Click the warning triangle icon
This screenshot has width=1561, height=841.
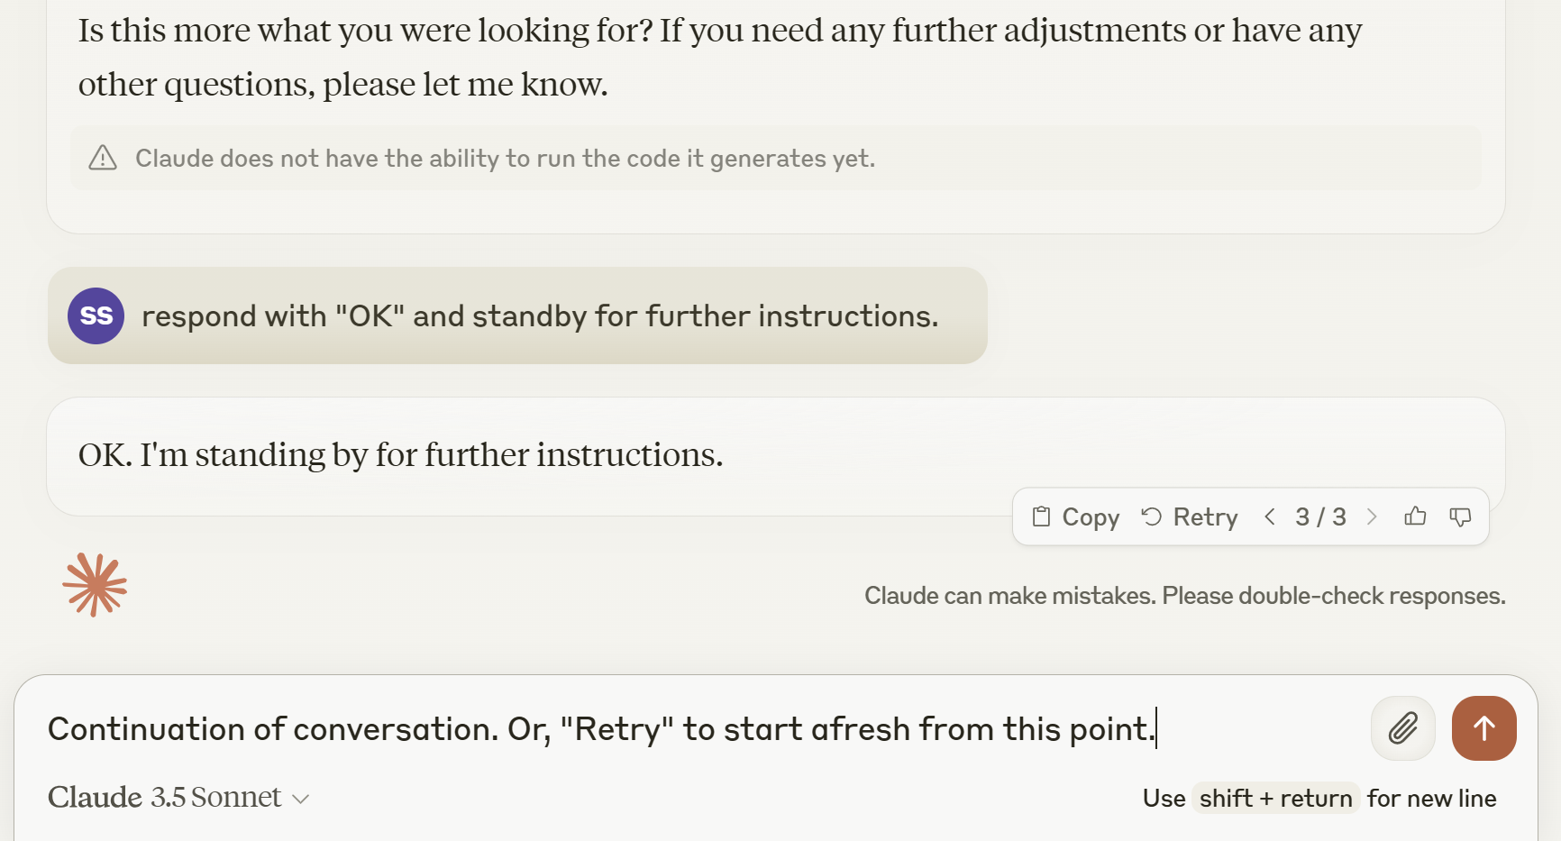(103, 159)
